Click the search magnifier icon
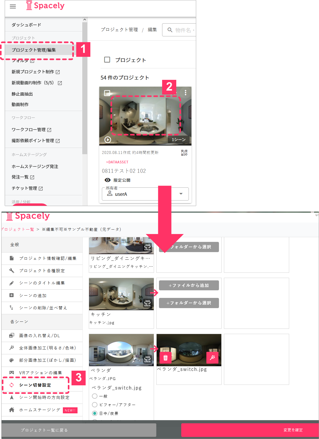The image size is (319, 439). (x=170, y=30)
